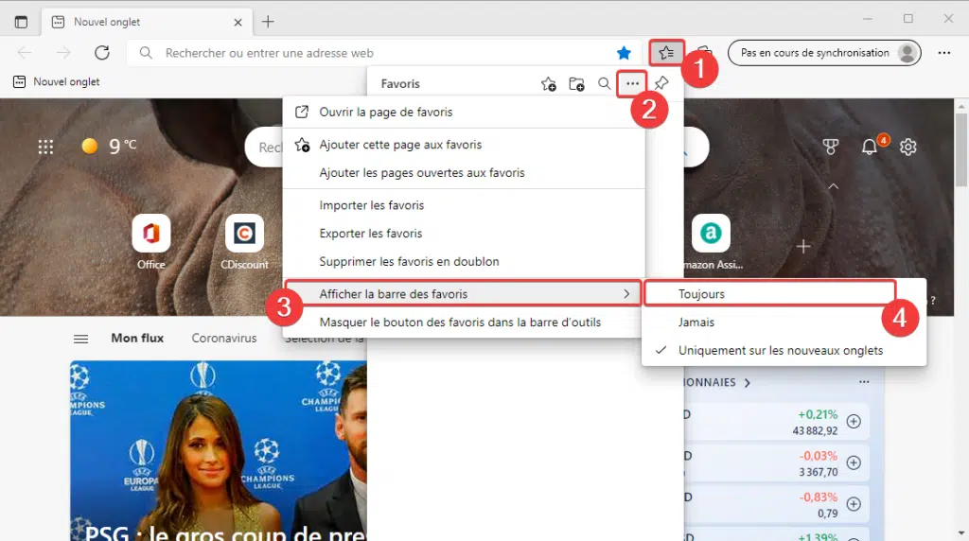This screenshot has height=541, width=969.
Task: Open the apps grid launcher icon
Action: click(45, 147)
